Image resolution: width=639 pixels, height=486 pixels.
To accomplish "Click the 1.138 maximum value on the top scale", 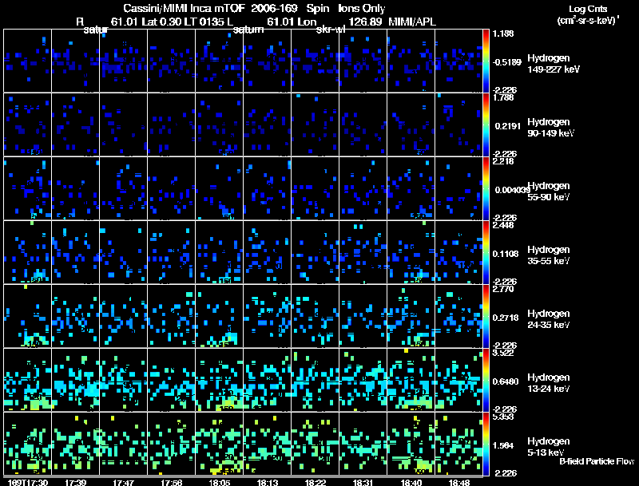I will click(x=503, y=34).
